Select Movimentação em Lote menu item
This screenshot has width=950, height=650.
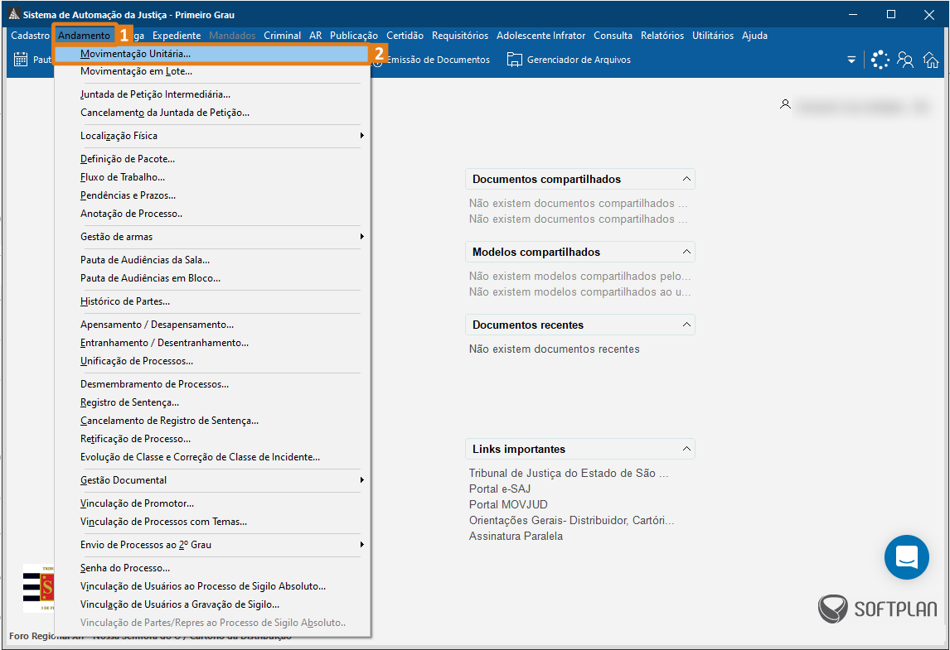(x=213, y=71)
